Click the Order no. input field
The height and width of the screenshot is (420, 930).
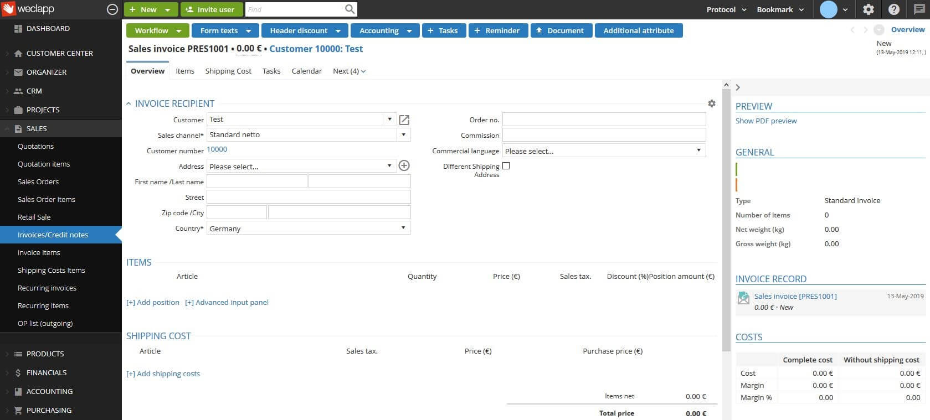pyautogui.click(x=604, y=120)
